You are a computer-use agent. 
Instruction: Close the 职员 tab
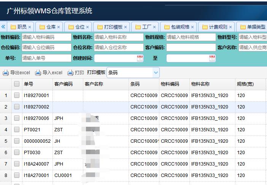click(30, 27)
